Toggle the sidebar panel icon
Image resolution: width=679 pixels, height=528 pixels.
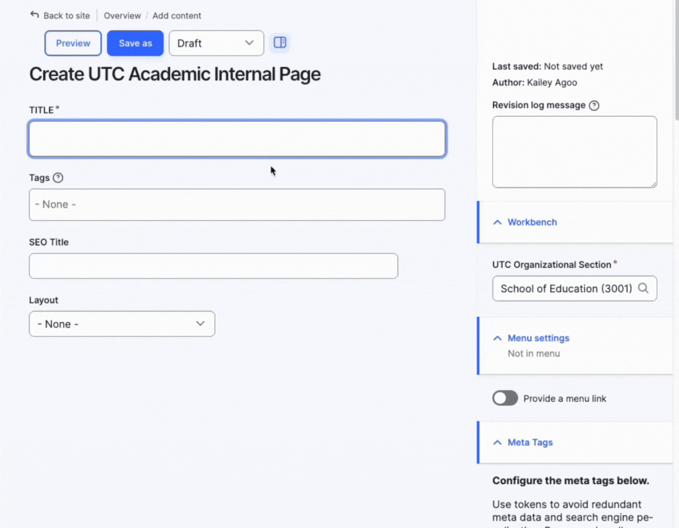280,42
